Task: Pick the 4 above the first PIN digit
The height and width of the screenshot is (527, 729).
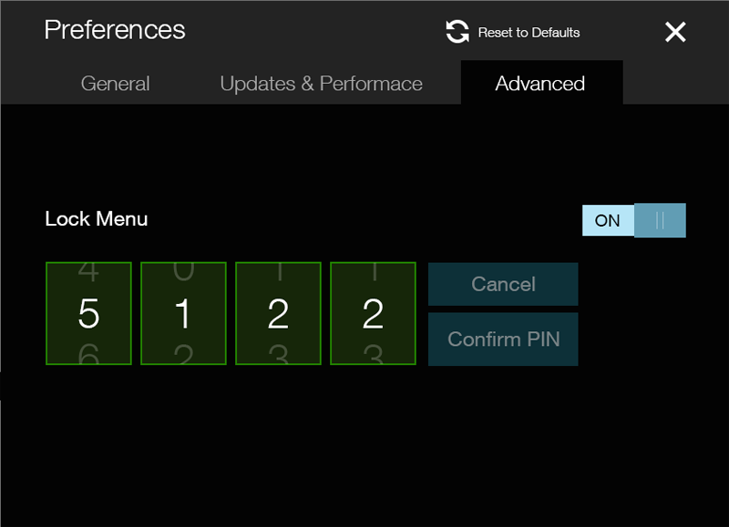Action: click(88, 271)
